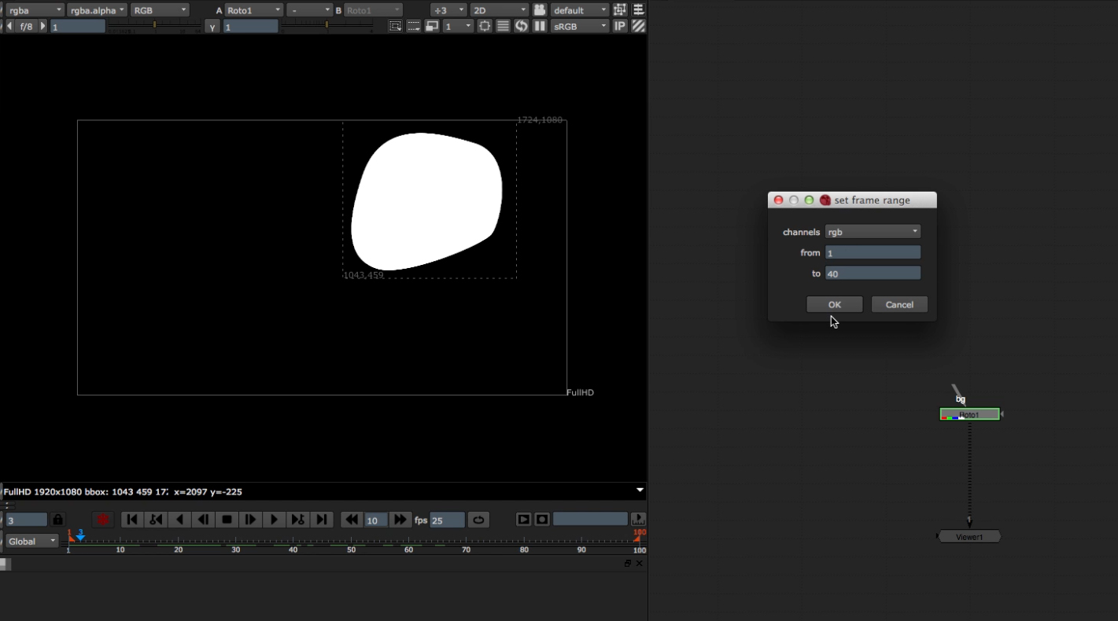
Task: Click the camera lock icon
Action: [x=540, y=10]
